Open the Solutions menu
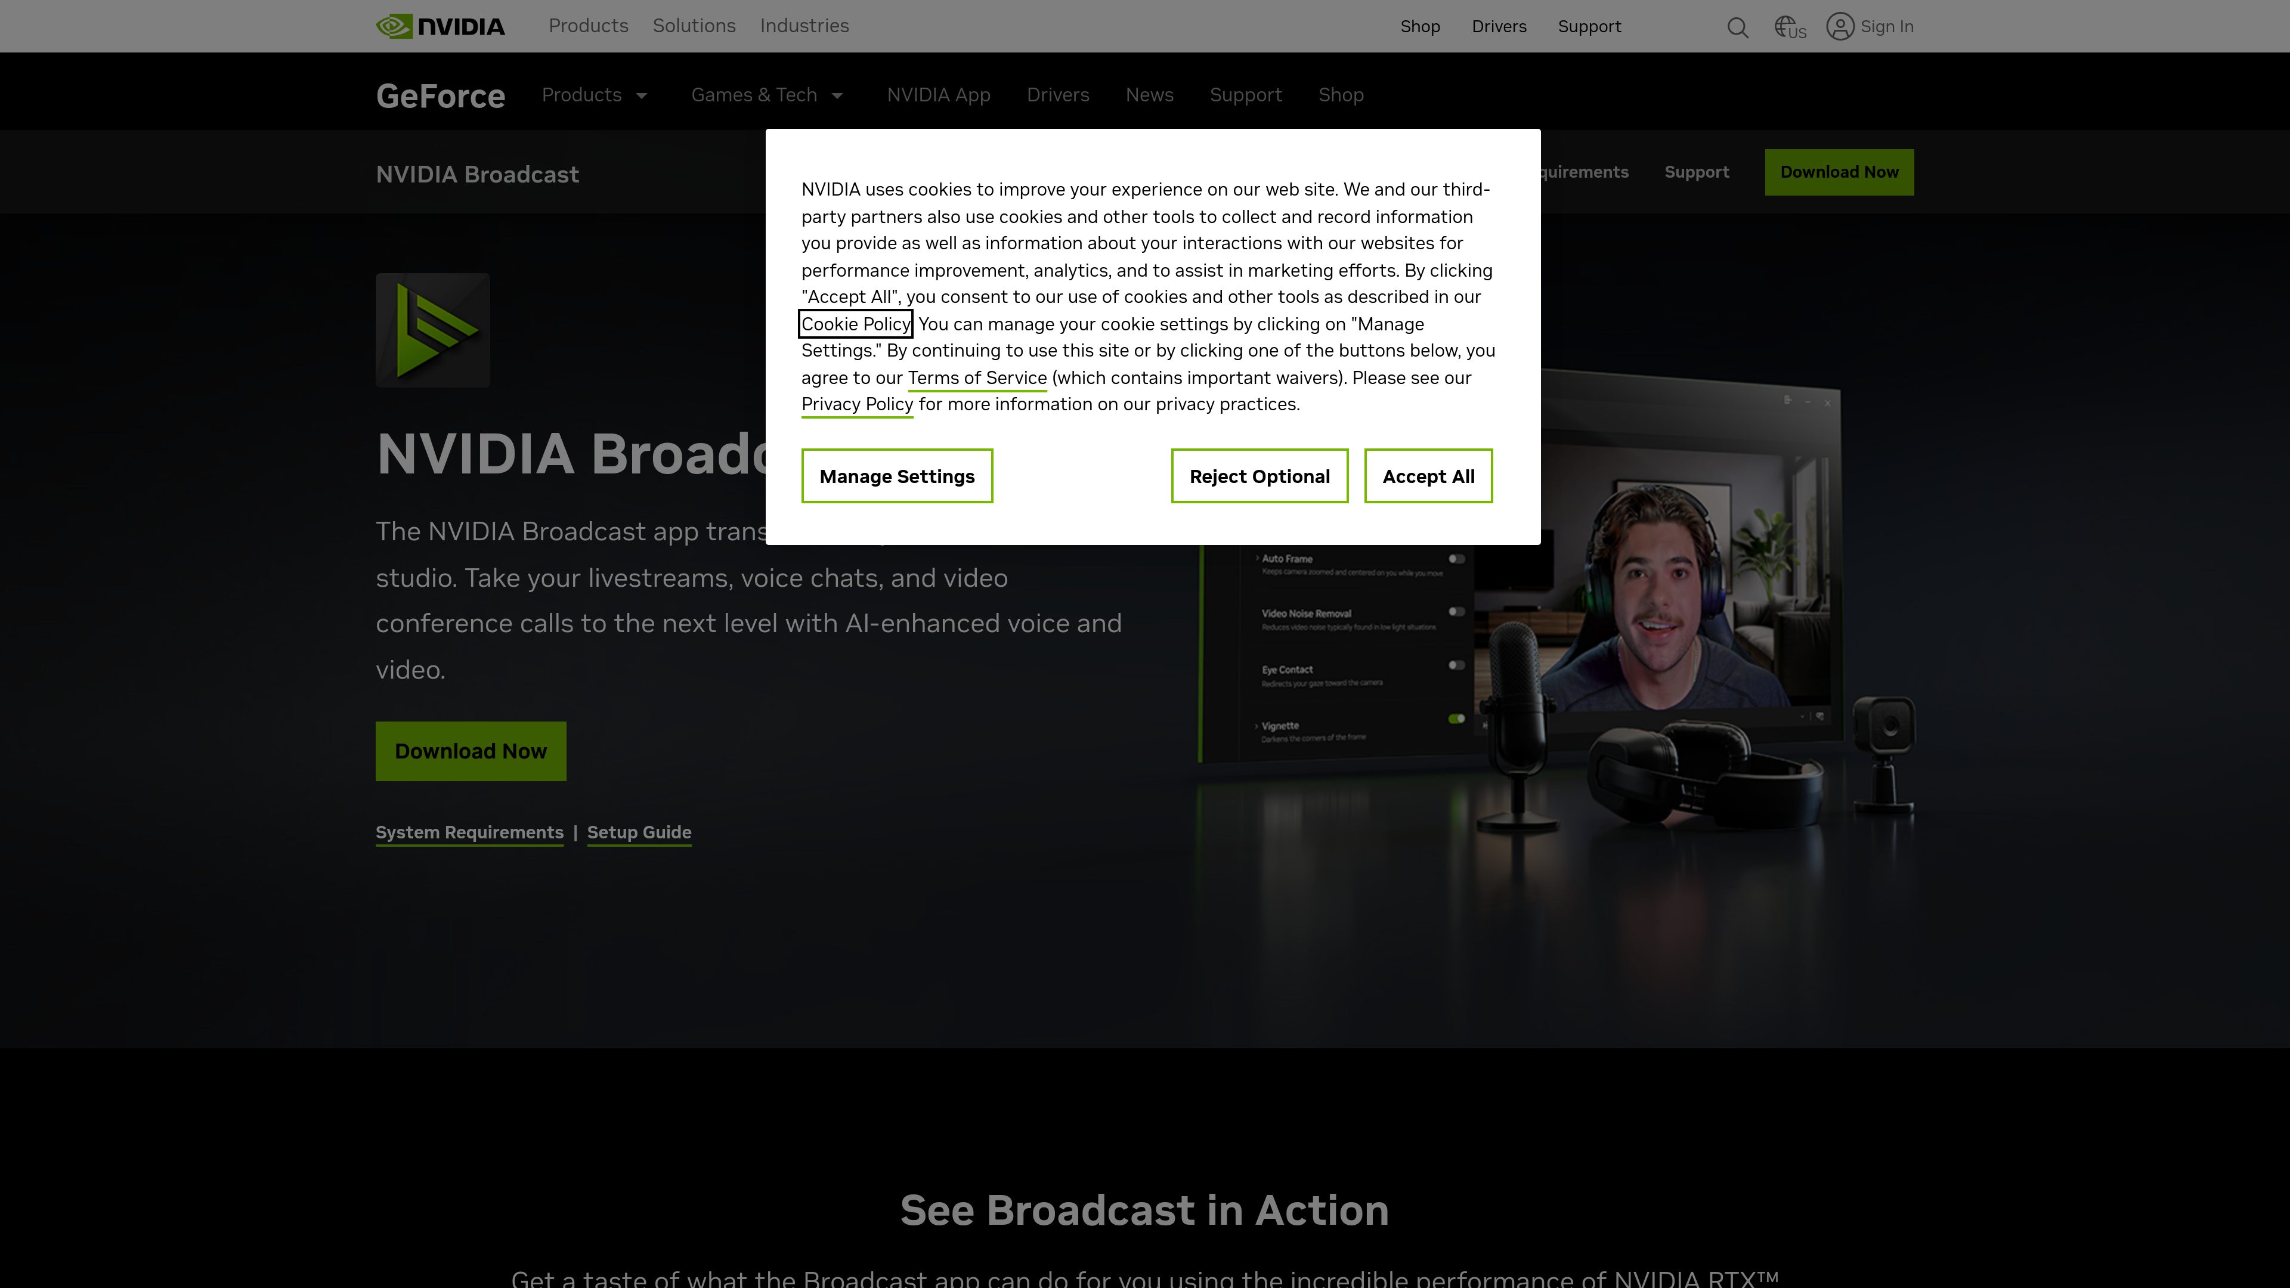Viewport: 2290px width, 1288px height. (x=694, y=26)
